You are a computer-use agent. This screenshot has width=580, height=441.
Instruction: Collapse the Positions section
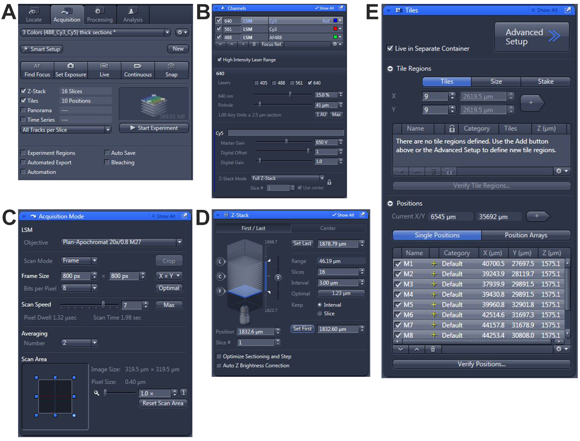390,203
